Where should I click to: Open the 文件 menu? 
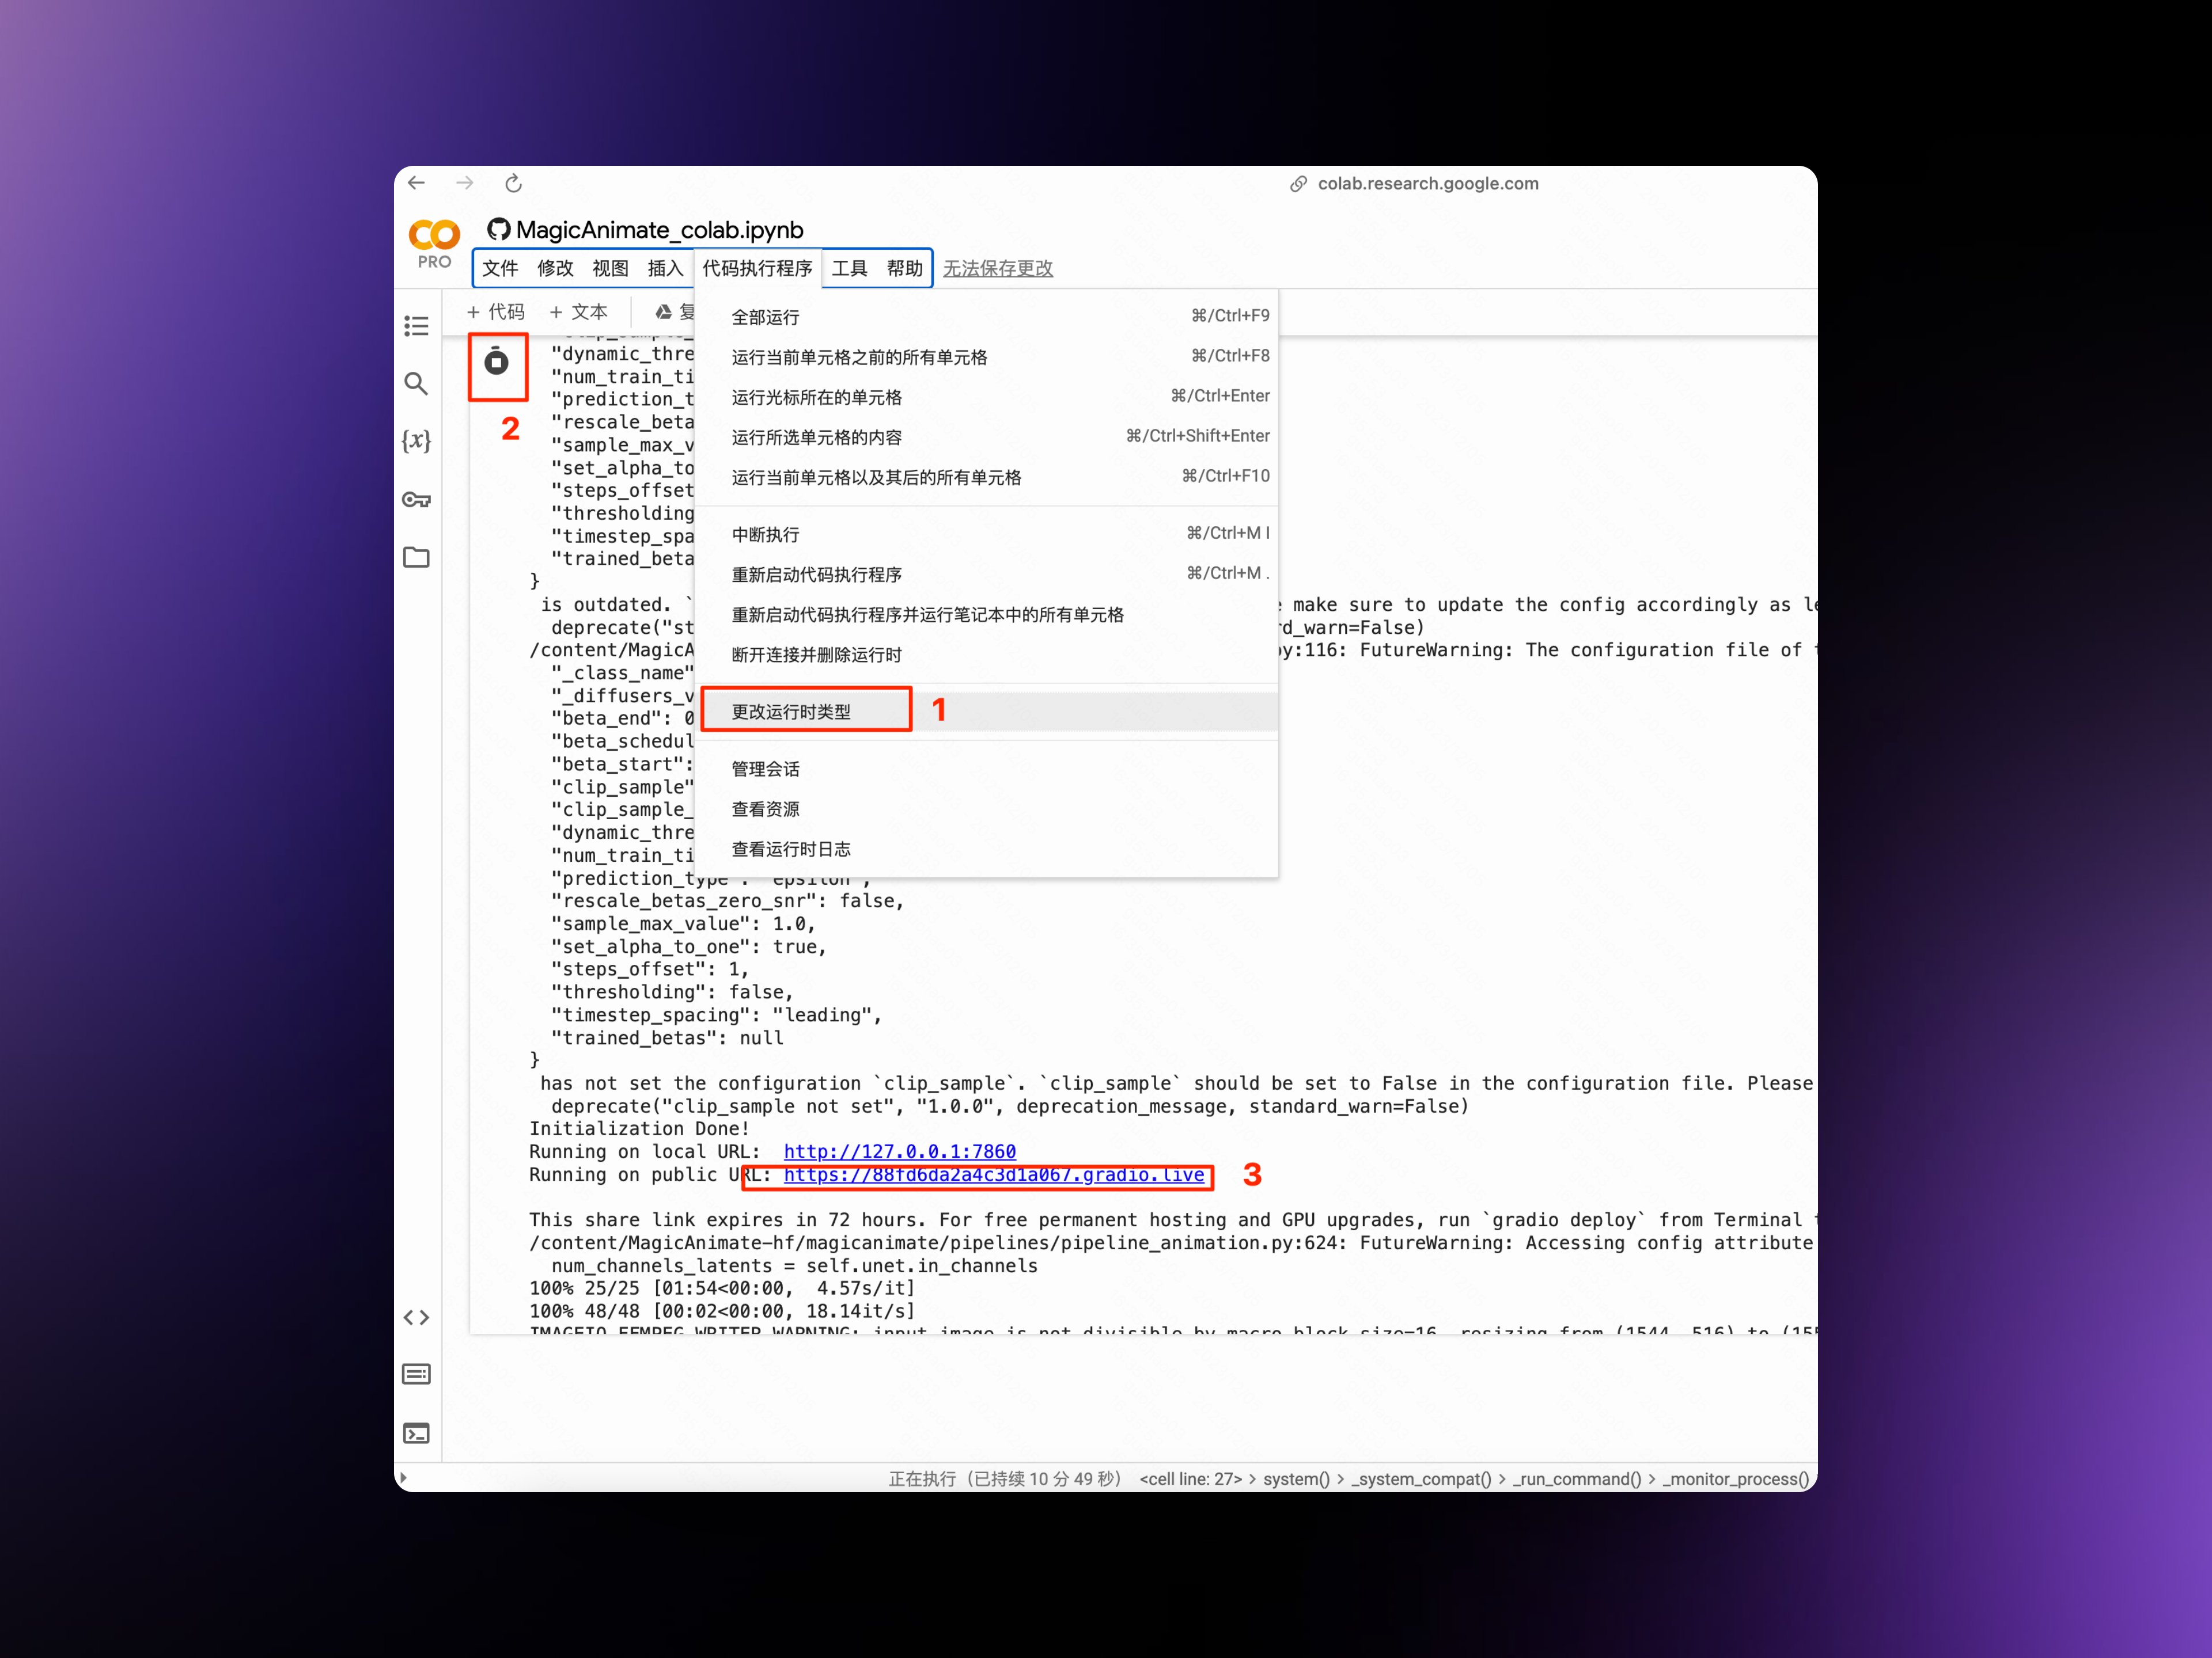(500, 268)
